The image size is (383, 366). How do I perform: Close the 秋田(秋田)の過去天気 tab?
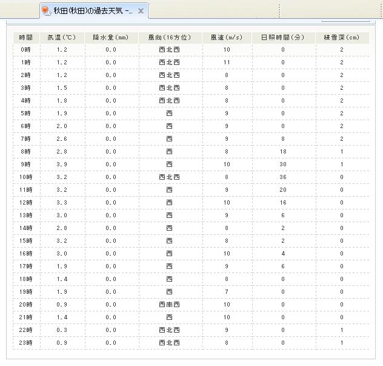(x=141, y=11)
